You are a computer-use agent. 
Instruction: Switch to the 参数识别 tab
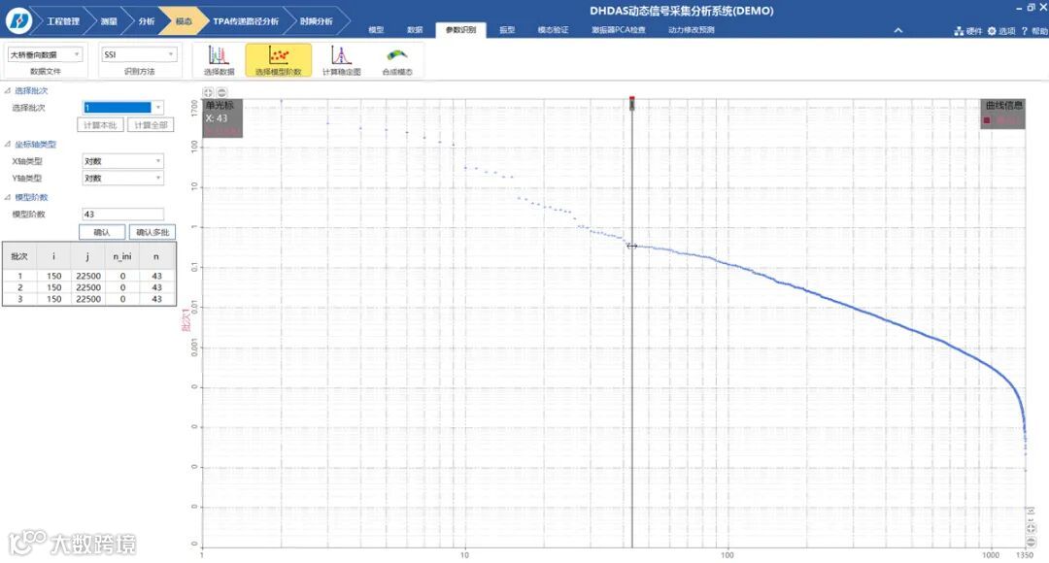(x=460, y=30)
